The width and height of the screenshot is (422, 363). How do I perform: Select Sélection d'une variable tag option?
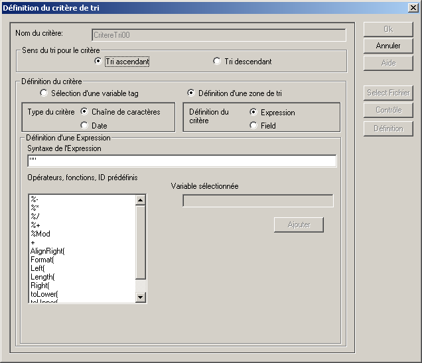coord(44,93)
